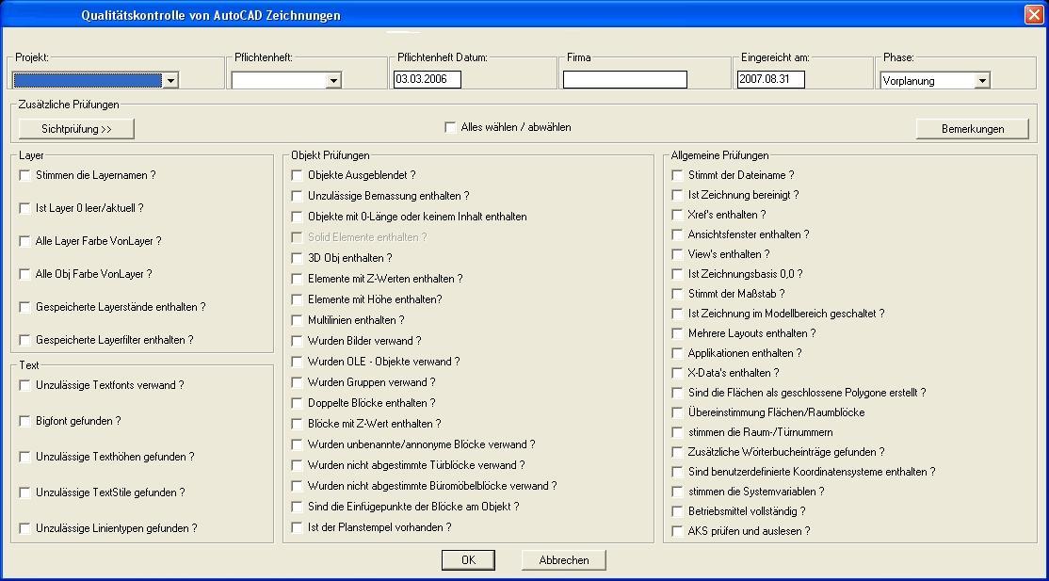This screenshot has height=581, width=1049.
Task: Click the Eingereicht am date field
Action: point(770,80)
